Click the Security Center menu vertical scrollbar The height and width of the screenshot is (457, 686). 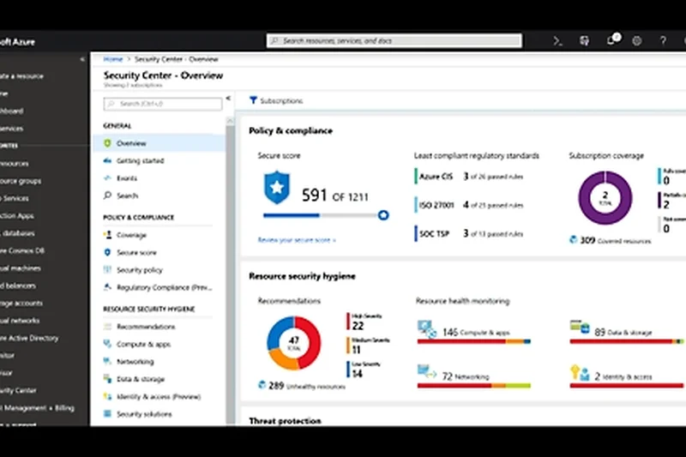coord(230,271)
